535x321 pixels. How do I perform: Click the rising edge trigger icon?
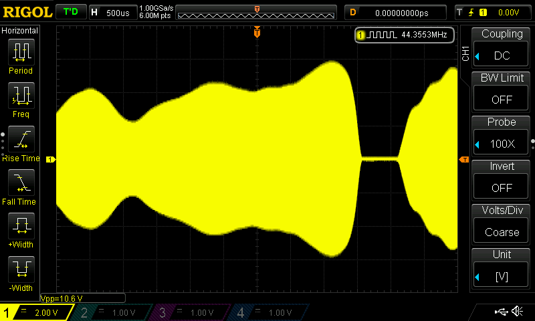pyautogui.click(x=471, y=13)
